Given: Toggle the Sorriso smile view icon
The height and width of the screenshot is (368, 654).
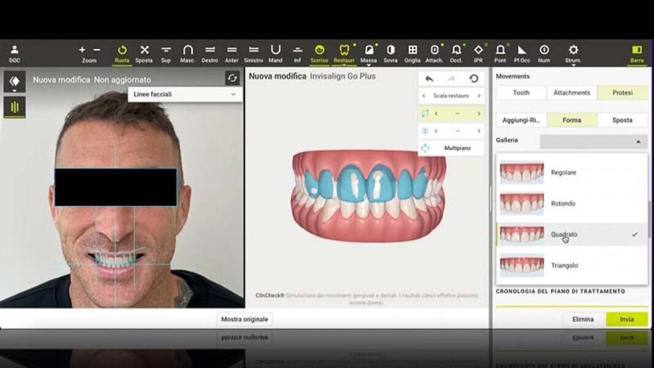Looking at the screenshot, I should (x=319, y=50).
